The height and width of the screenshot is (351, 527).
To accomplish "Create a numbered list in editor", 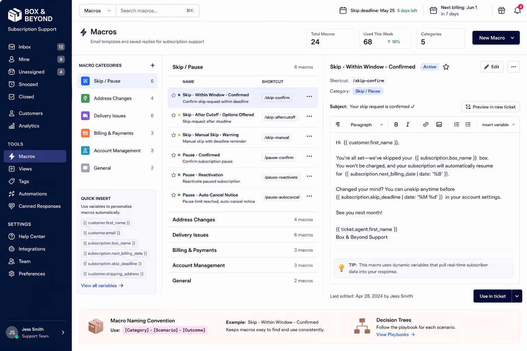I will 468,124.
